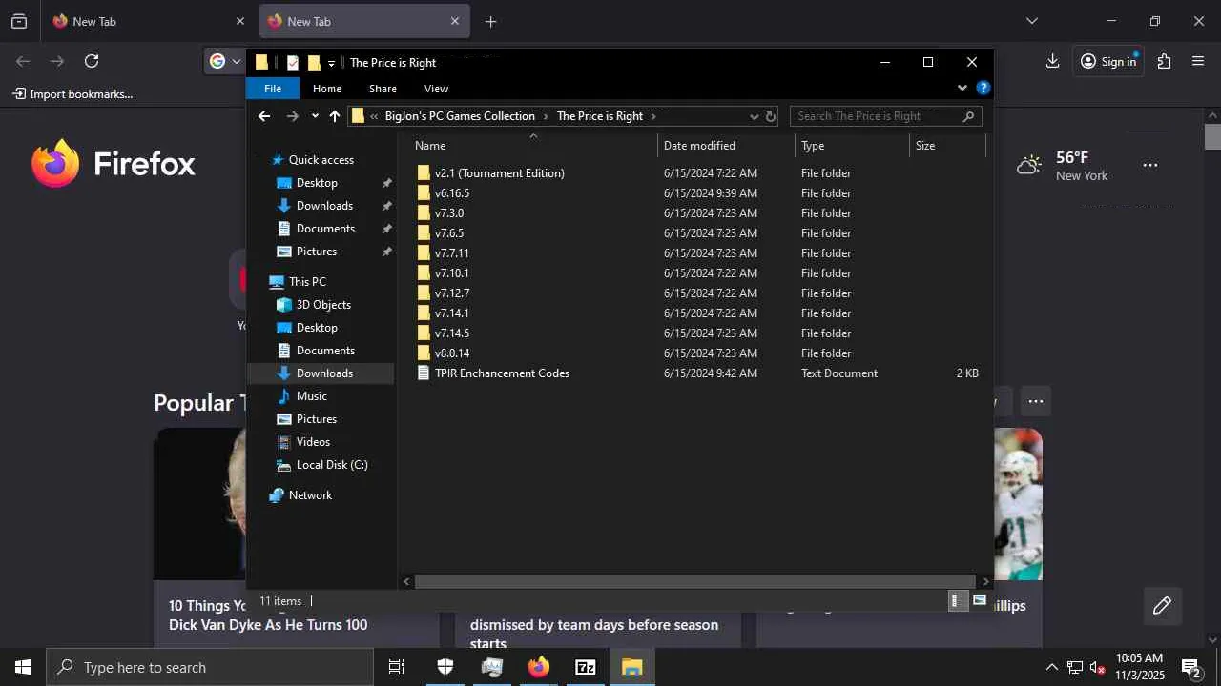Click the New Folder icon in Explorer's title bar
The image size is (1221, 686).
313,63
